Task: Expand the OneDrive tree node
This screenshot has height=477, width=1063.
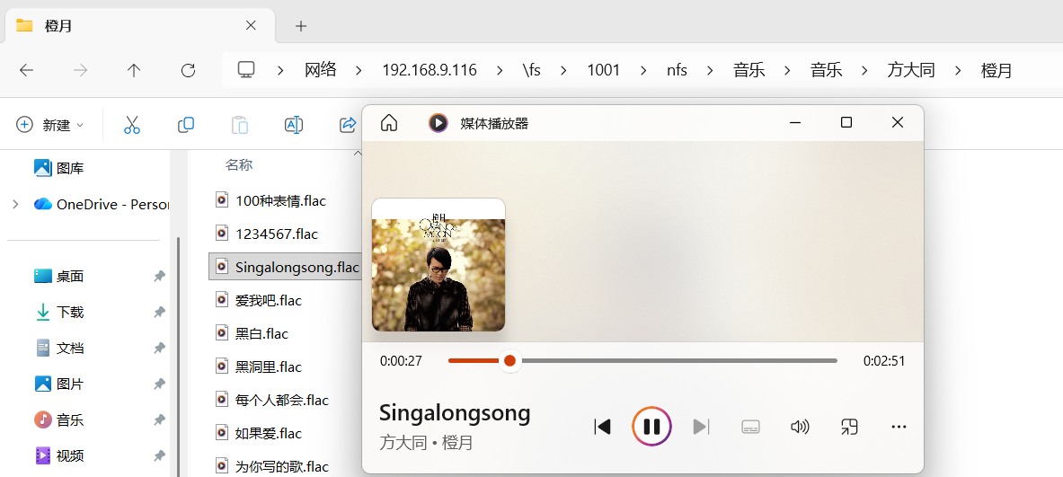Action: 15,204
